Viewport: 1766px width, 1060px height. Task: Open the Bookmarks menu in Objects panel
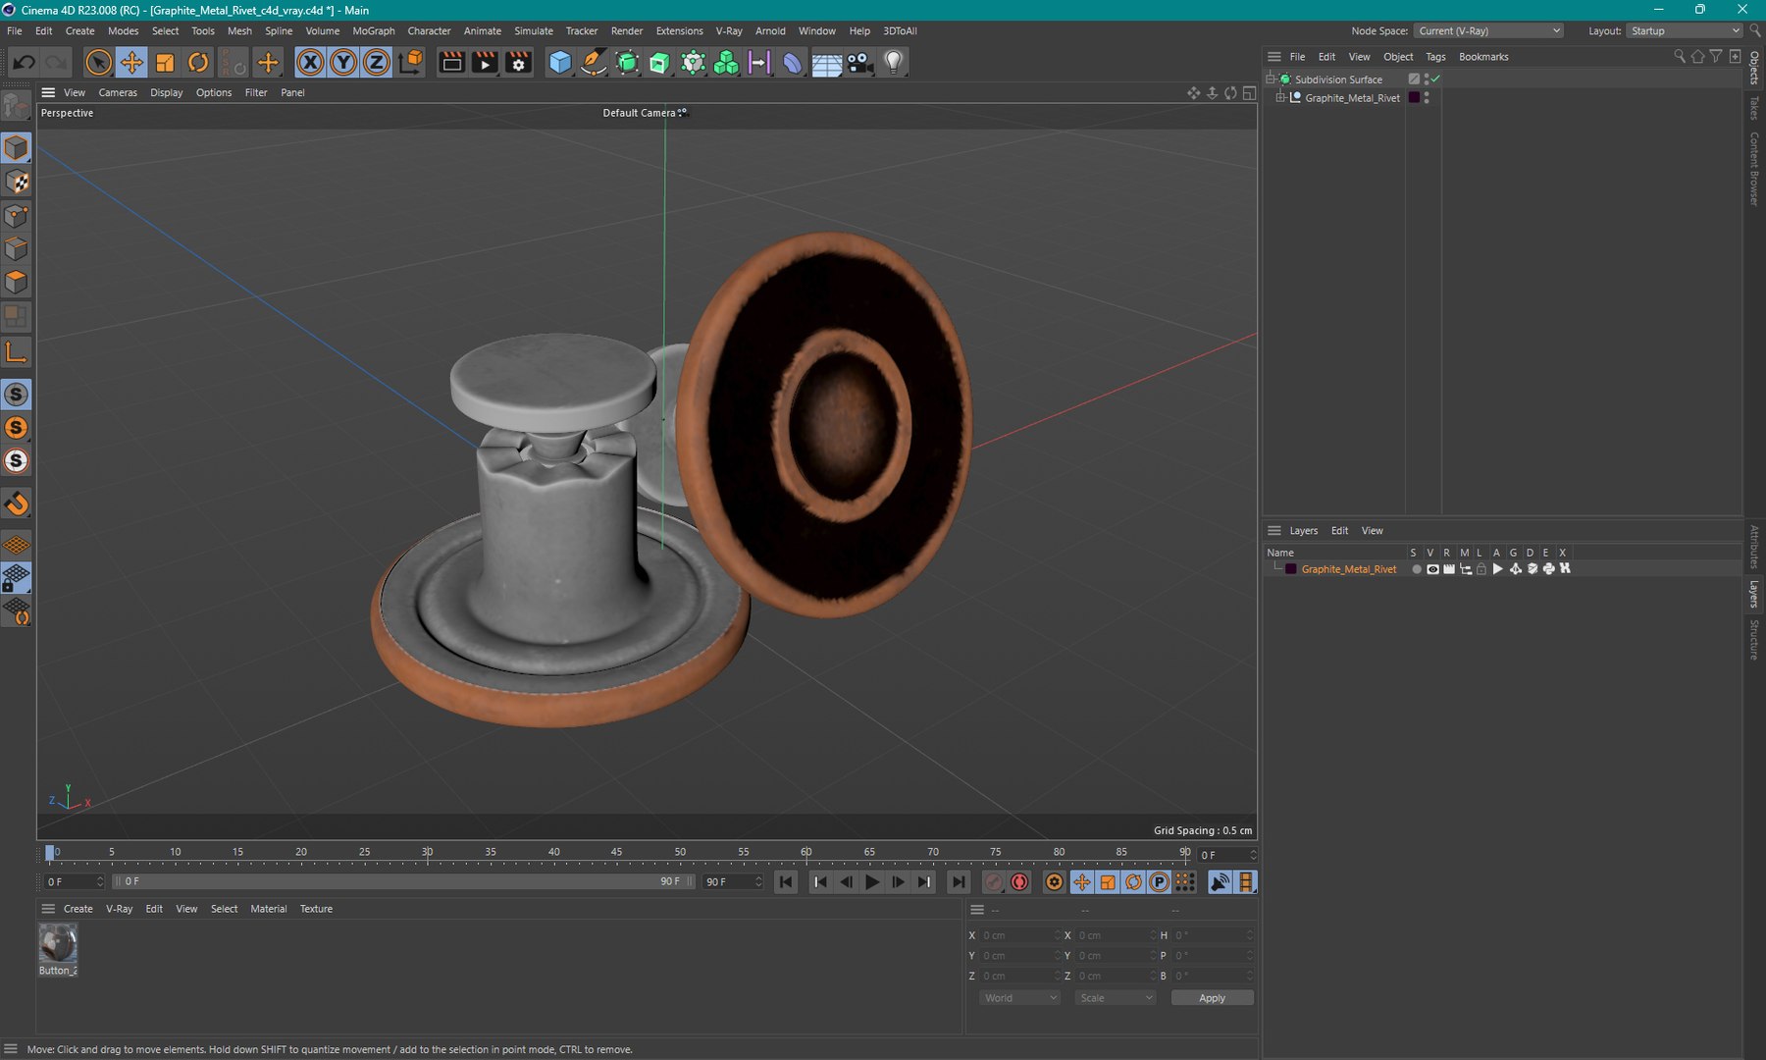pyautogui.click(x=1483, y=57)
